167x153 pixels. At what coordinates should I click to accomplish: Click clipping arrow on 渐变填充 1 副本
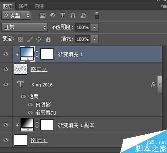tap(17, 125)
